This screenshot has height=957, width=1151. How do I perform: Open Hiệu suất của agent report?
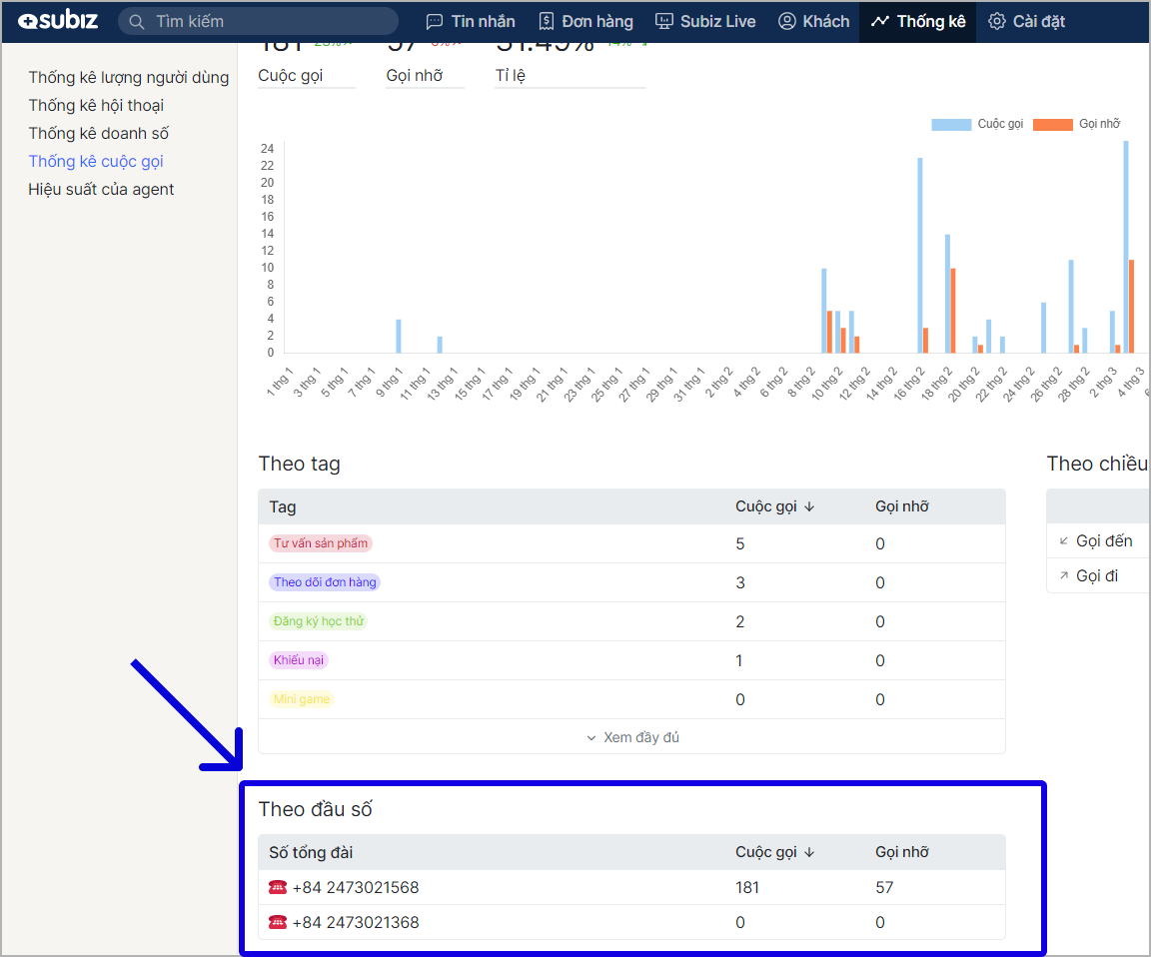101,189
